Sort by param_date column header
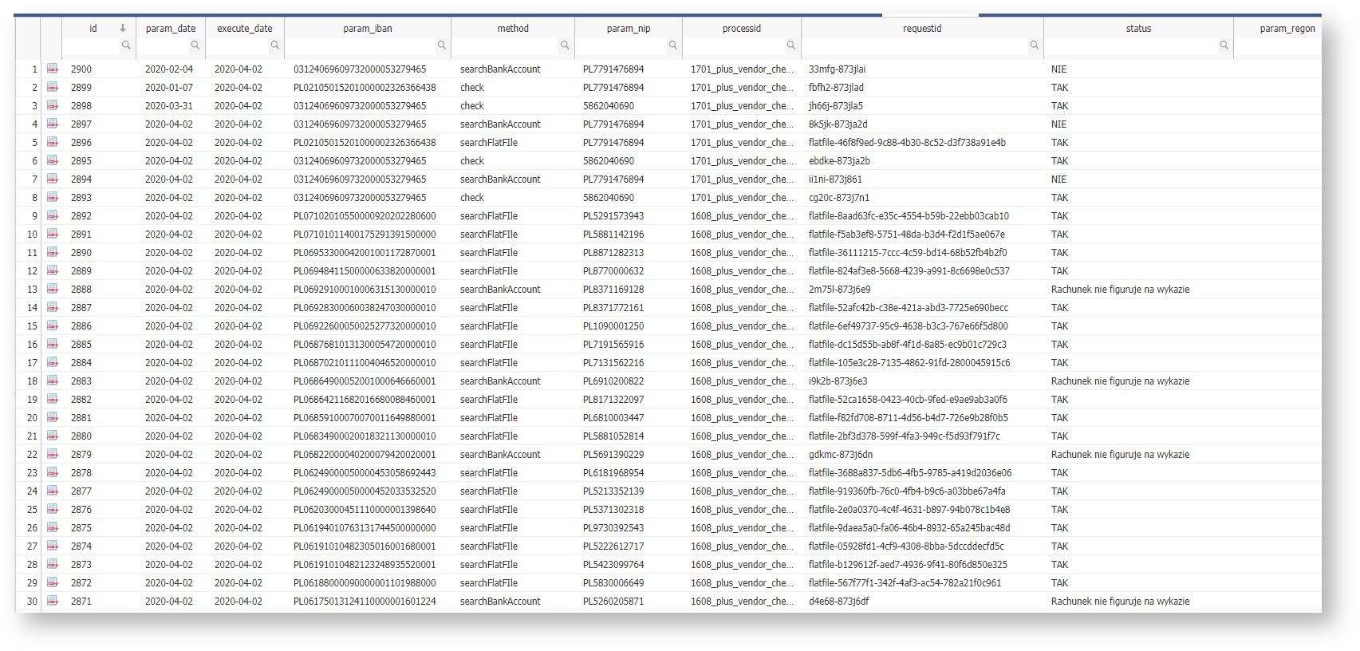 pyautogui.click(x=171, y=29)
